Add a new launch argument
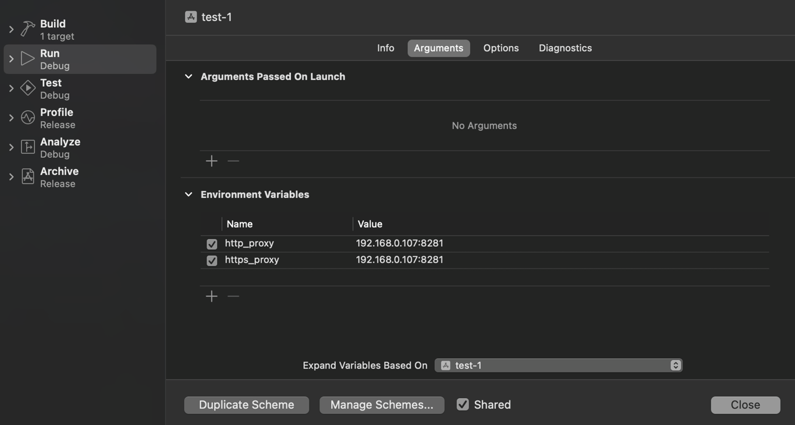 tap(212, 161)
